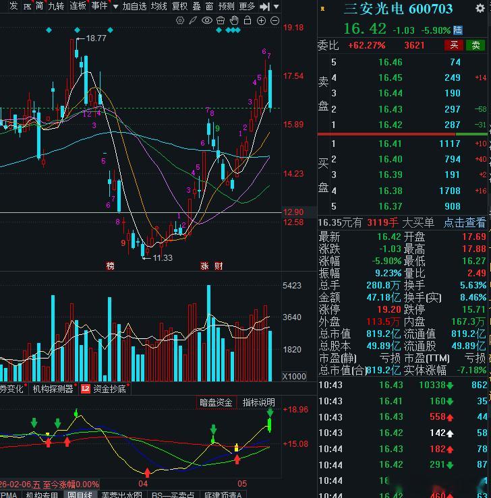Viewport: 491px width, 498px height.
Task: Click the 陆 badge next to -5.90%
Action: (458, 30)
